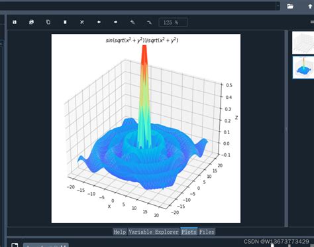Image resolution: width=314 pixels, height=247 pixels.
Task: Click the save all plots icon
Action: (x=31, y=22)
